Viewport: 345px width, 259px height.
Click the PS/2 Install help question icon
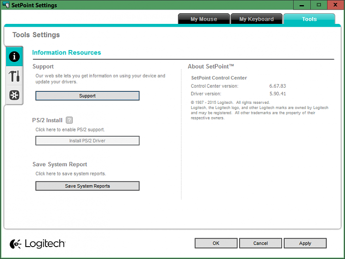69,120
